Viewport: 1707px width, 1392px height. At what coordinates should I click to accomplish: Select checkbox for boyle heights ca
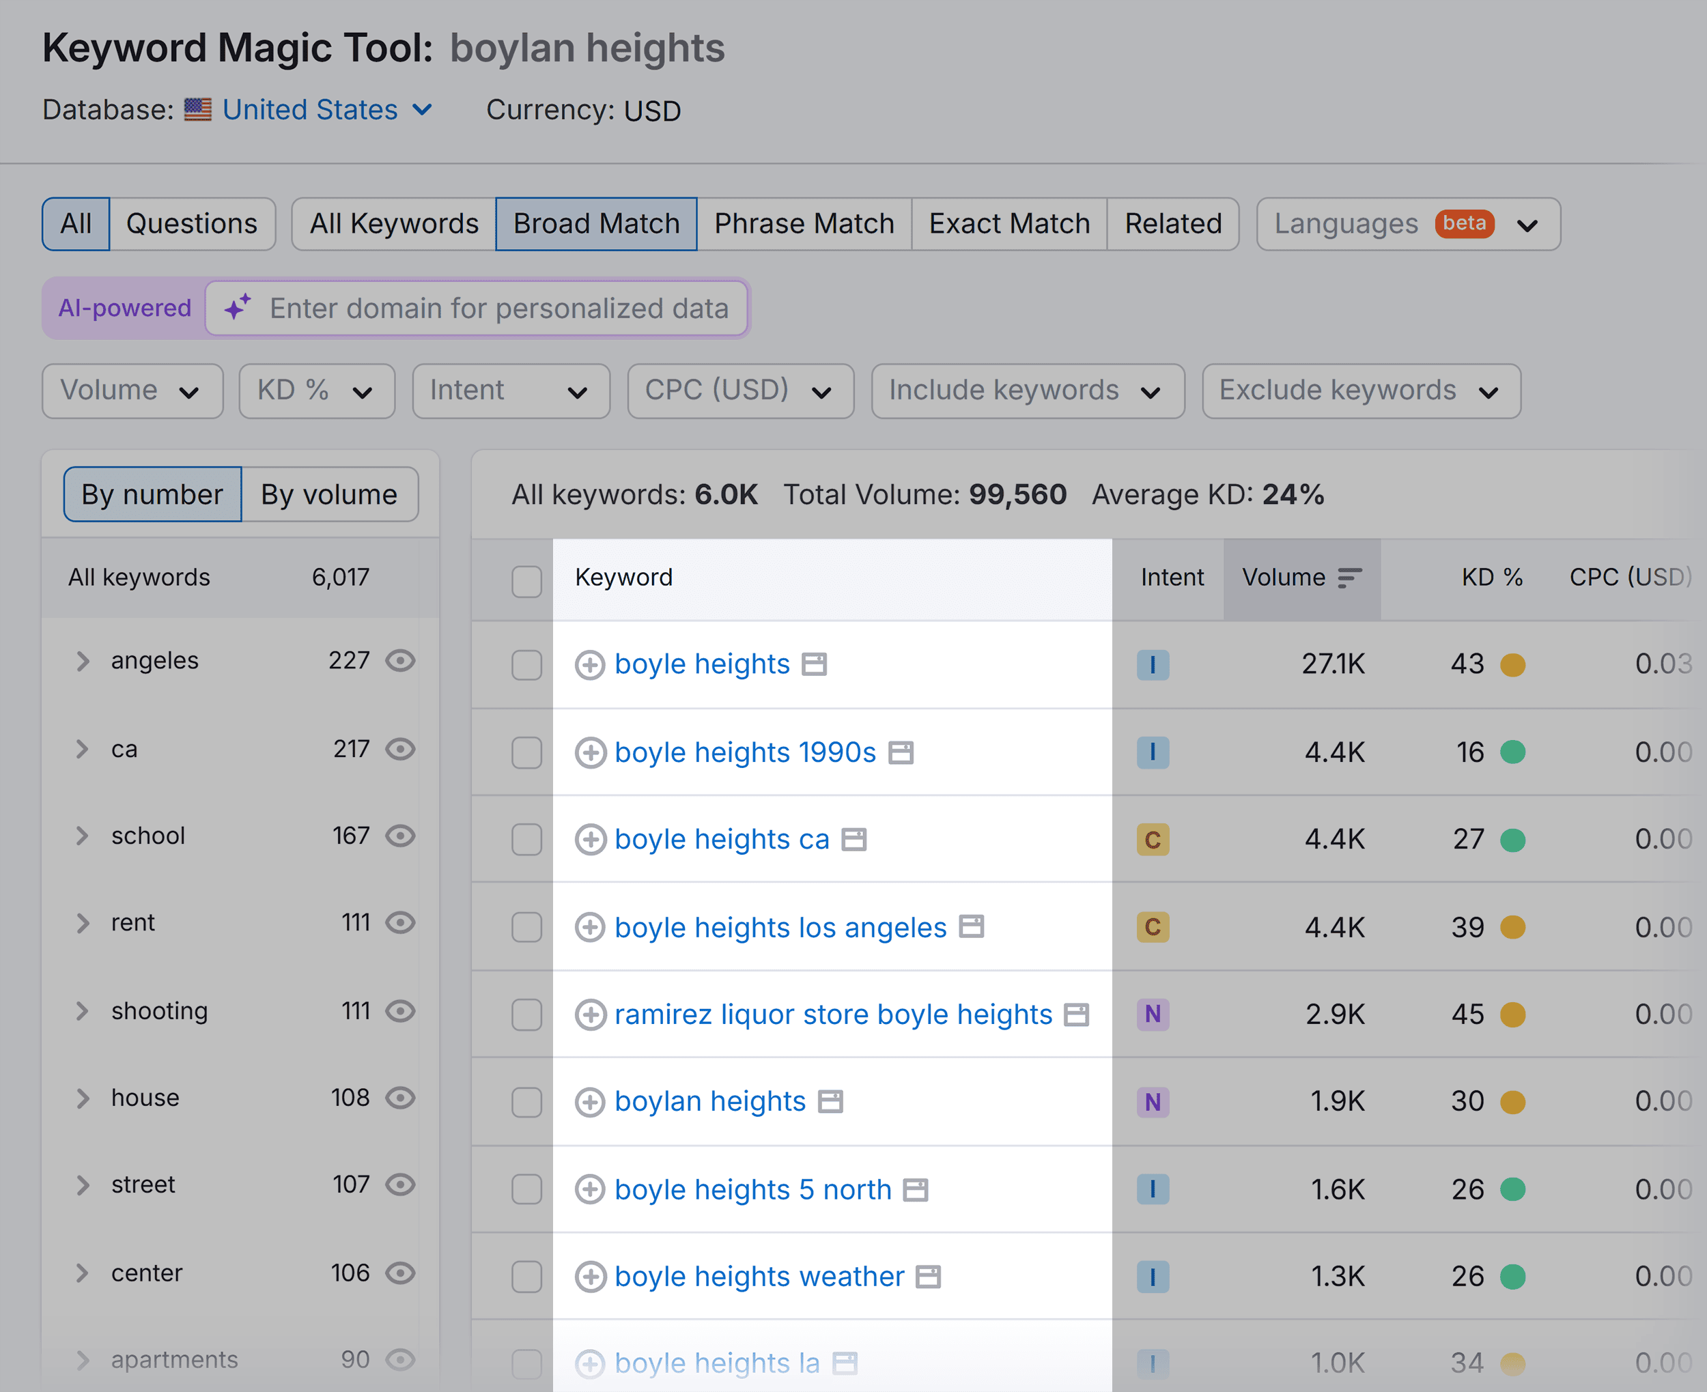(x=526, y=840)
